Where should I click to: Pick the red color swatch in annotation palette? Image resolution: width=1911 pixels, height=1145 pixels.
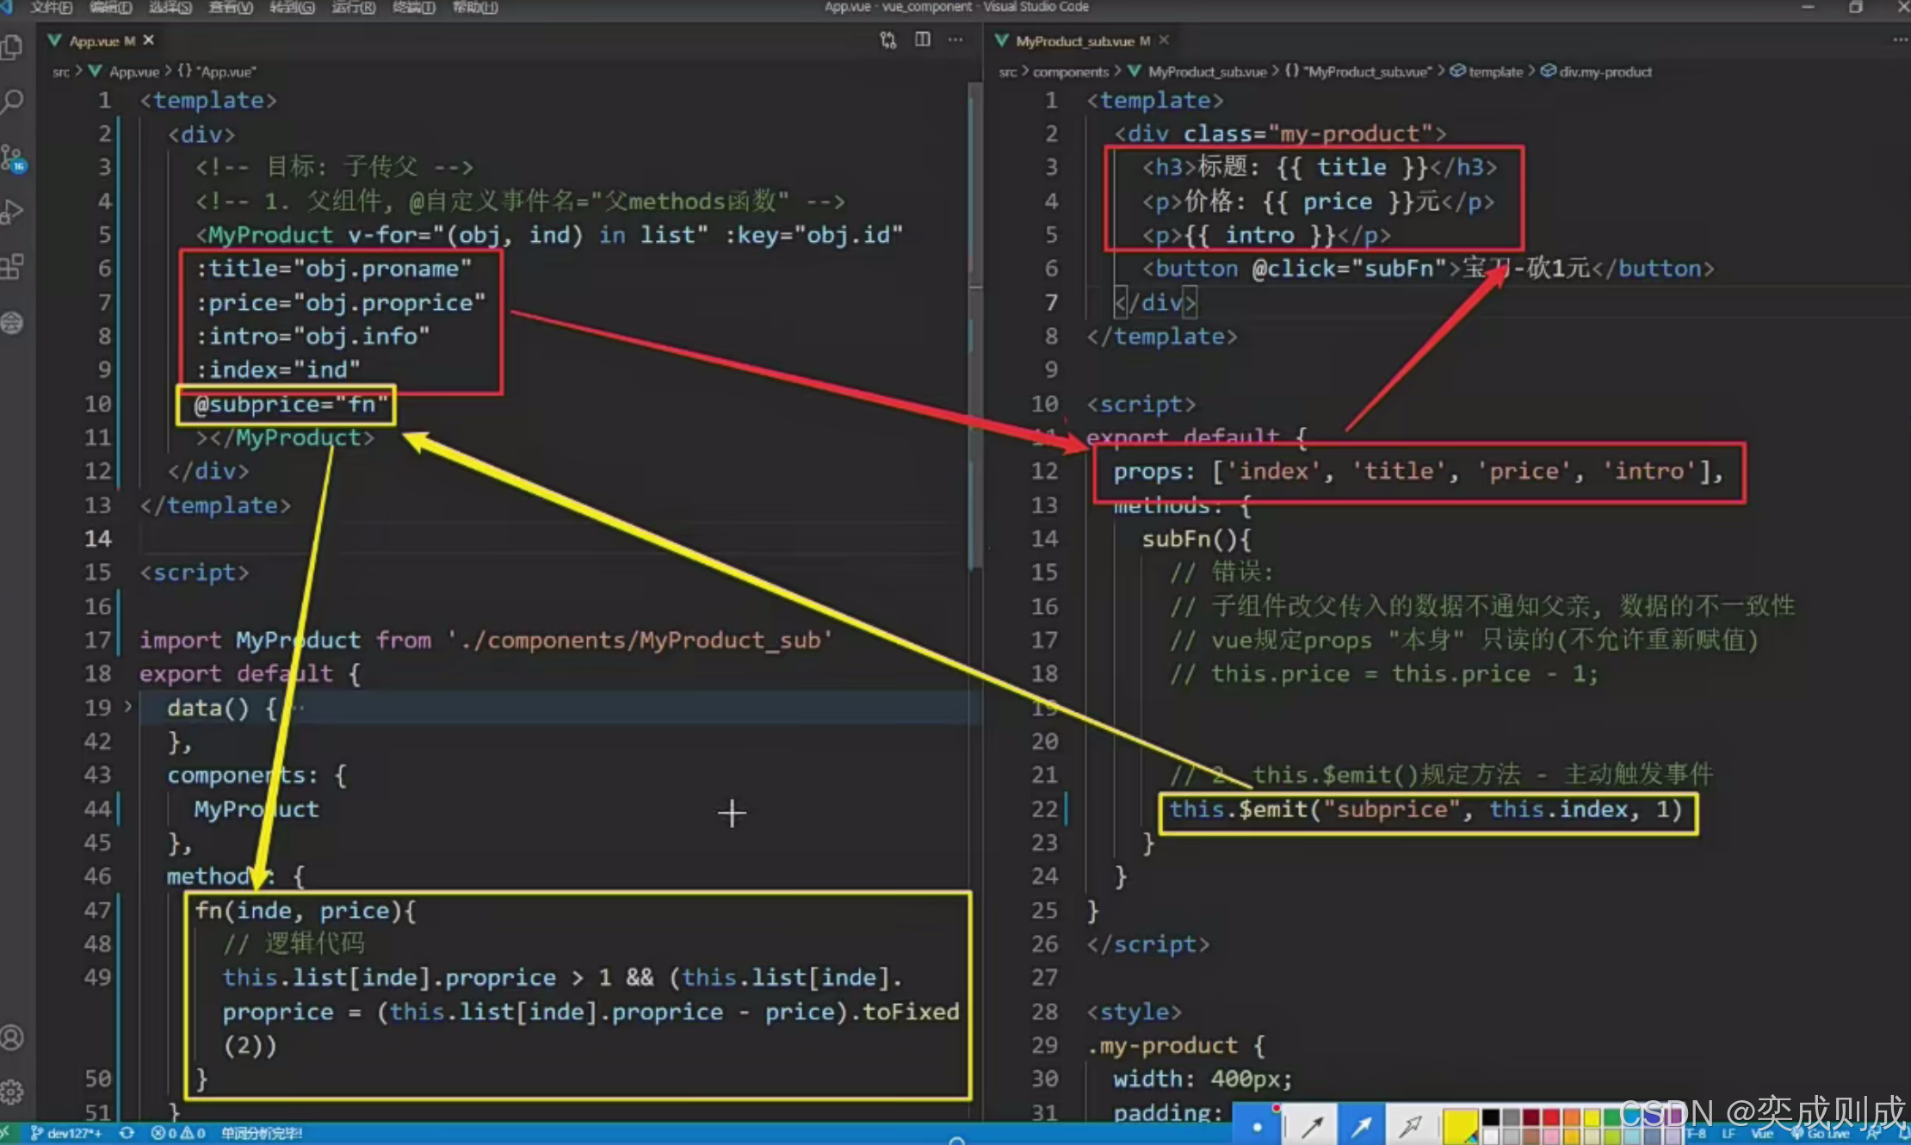[x=1551, y=1118]
